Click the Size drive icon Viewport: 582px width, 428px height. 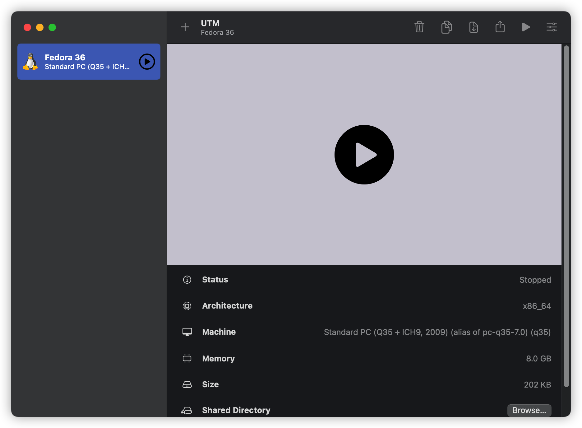click(x=187, y=385)
